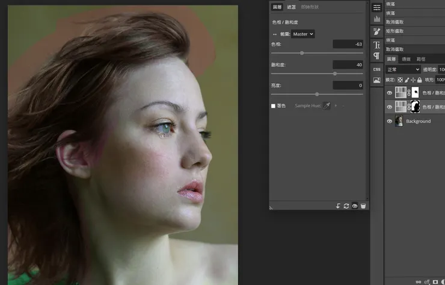Switch to the 通道 channels tab
The image size is (445, 285).
pyautogui.click(x=407, y=59)
